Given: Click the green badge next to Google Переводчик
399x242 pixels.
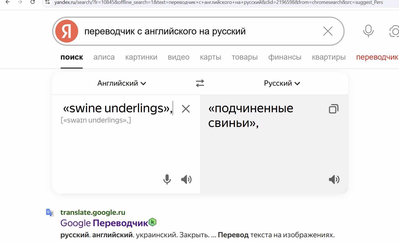Looking at the screenshot, I should pos(152,222).
